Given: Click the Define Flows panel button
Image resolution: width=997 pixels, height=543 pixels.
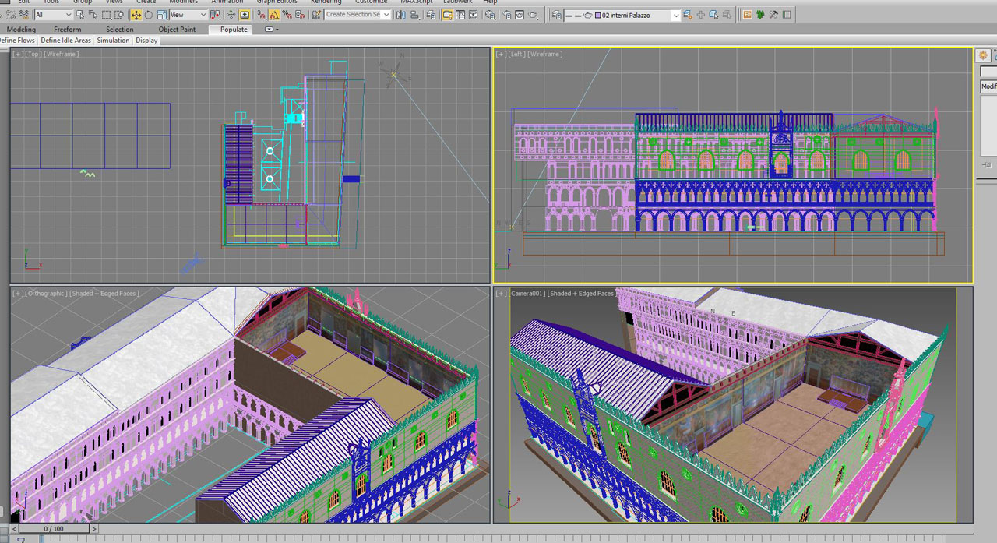Looking at the screenshot, I should (17, 41).
